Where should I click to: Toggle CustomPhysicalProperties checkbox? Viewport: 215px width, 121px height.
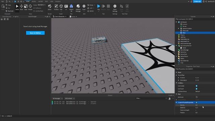197,103
